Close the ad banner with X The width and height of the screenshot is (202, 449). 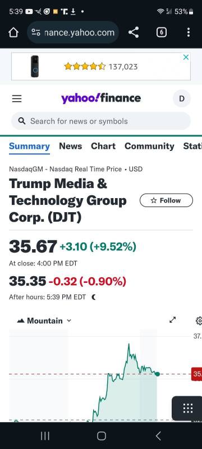tap(186, 57)
